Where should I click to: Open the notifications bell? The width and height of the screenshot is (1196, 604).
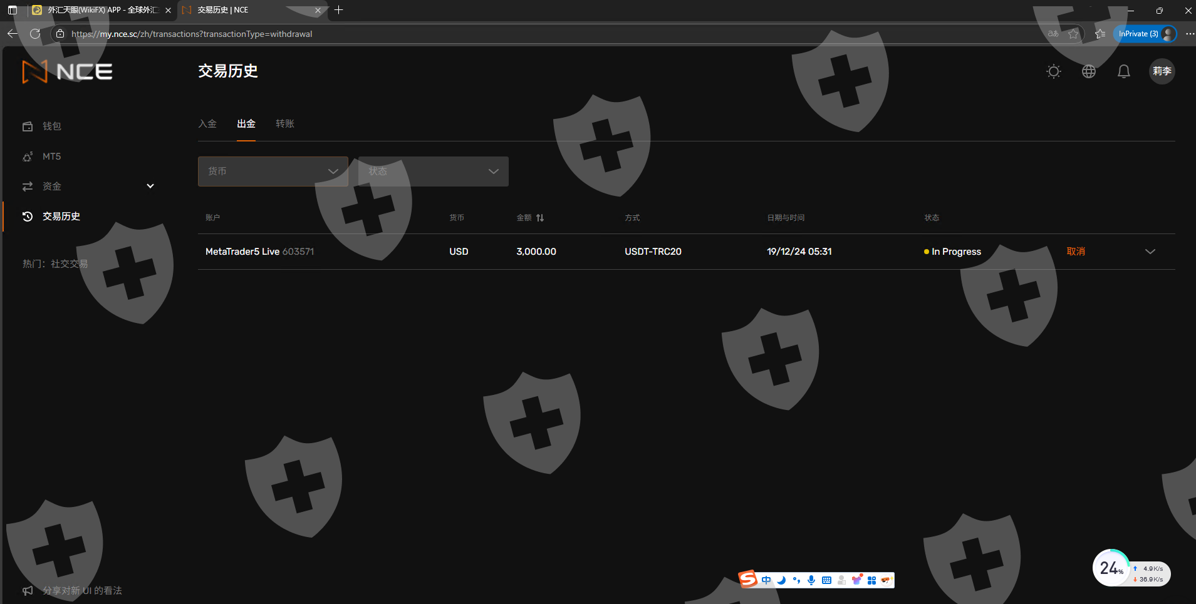click(1124, 71)
